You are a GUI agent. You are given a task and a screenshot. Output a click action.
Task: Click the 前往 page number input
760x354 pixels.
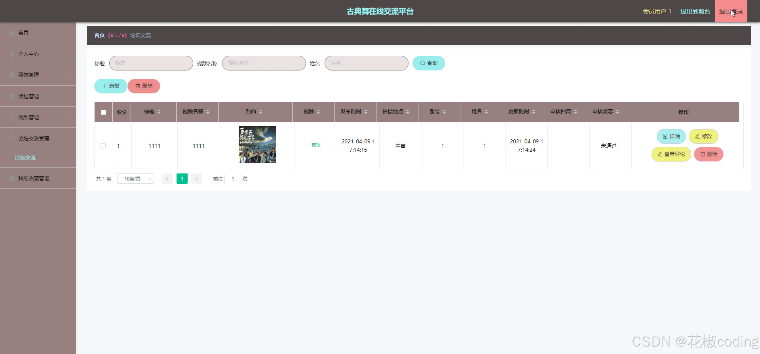coord(233,179)
